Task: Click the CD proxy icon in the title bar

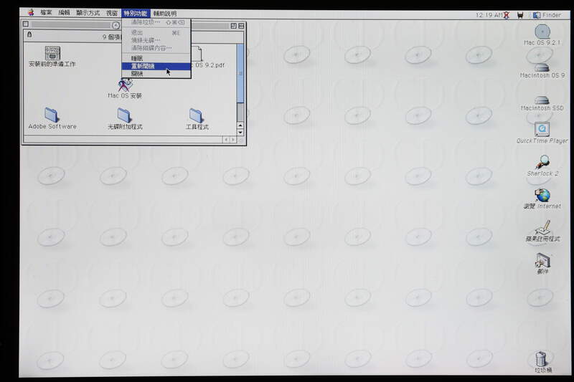Action: click(116, 25)
